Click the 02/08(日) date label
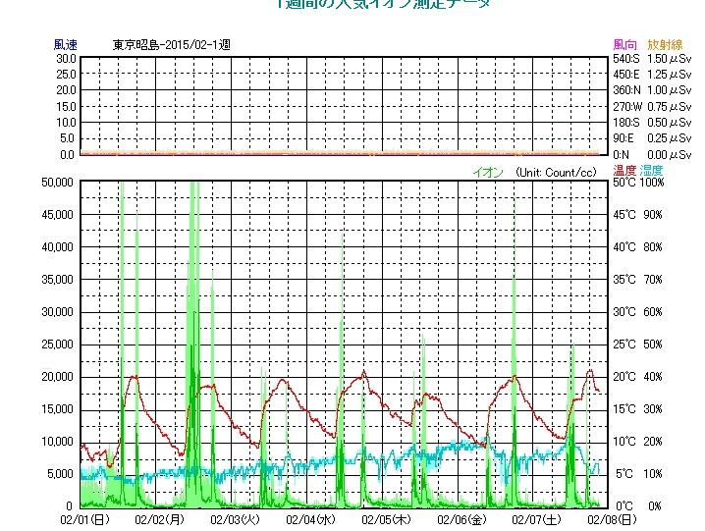 [612, 519]
